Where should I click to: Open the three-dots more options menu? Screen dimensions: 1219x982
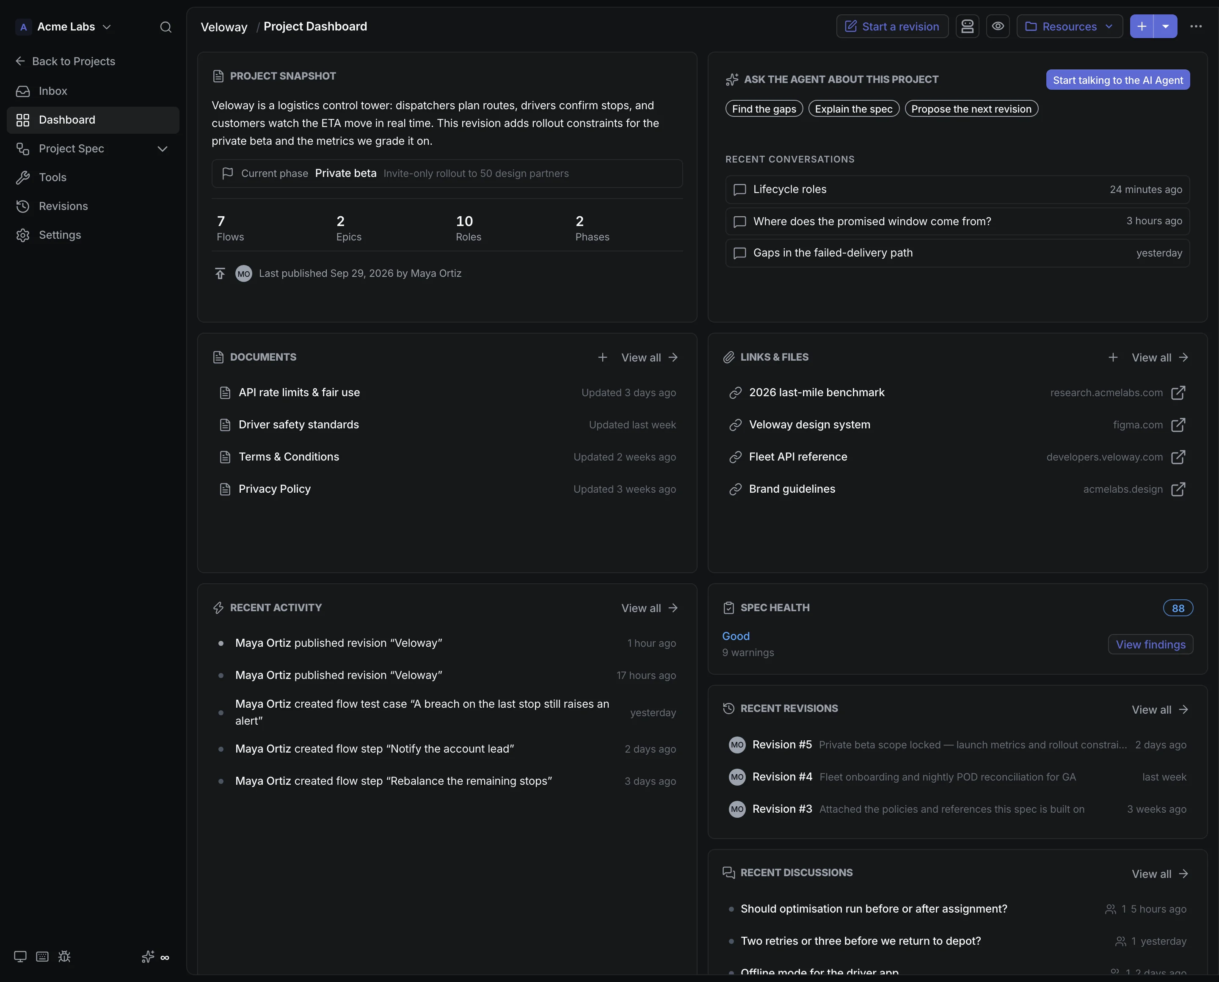(x=1196, y=27)
